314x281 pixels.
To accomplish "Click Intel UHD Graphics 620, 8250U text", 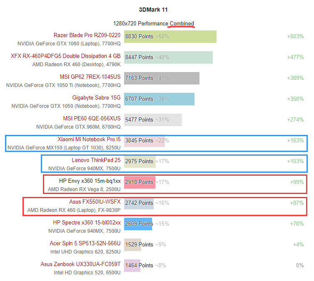I will tap(85, 252).
